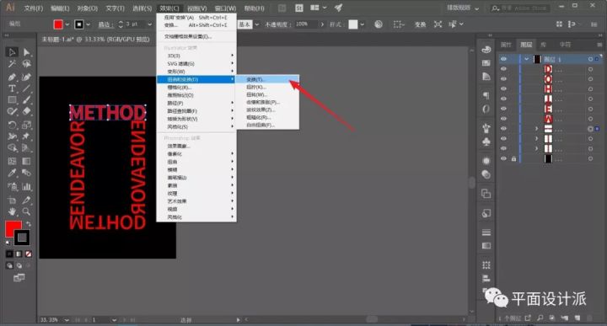Select the Type tool in toolbar
The height and width of the screenshot is (326, 607).
click(12, 88)
